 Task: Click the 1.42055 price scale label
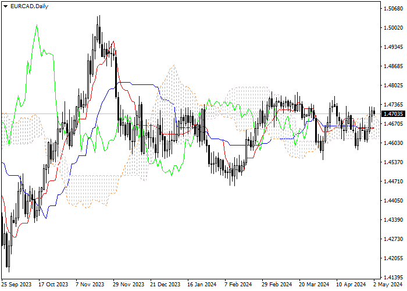[393, 258]
